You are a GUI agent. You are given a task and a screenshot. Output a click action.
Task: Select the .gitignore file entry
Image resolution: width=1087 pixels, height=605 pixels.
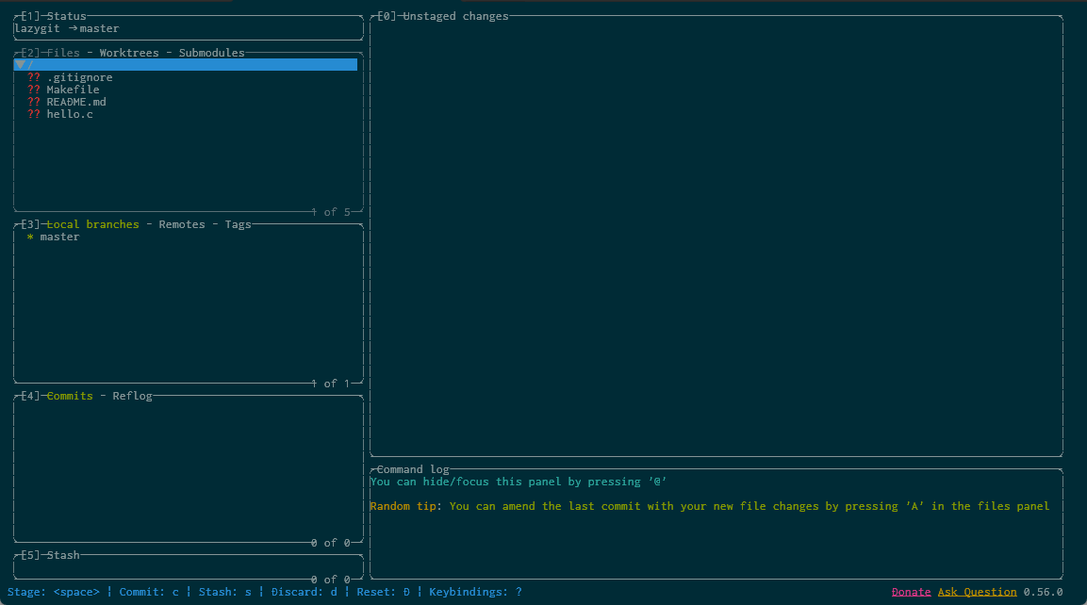[x=79, y=77]
